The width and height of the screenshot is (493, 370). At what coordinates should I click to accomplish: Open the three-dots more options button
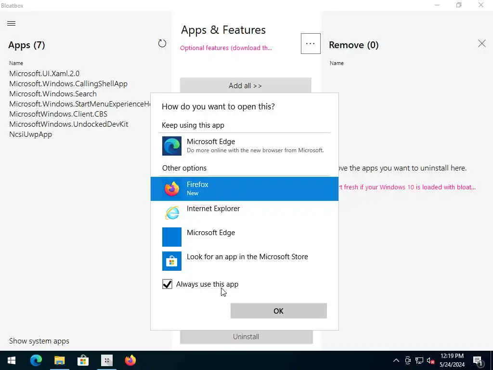[x=311, y=43]
